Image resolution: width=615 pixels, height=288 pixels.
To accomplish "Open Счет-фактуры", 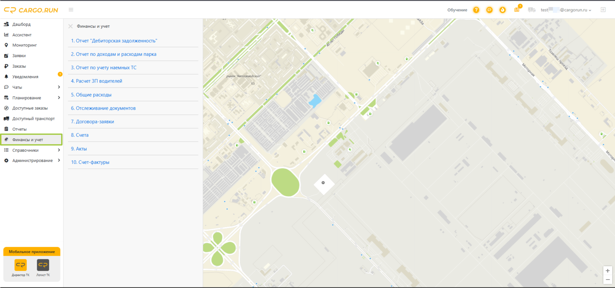I will point(90,162).
